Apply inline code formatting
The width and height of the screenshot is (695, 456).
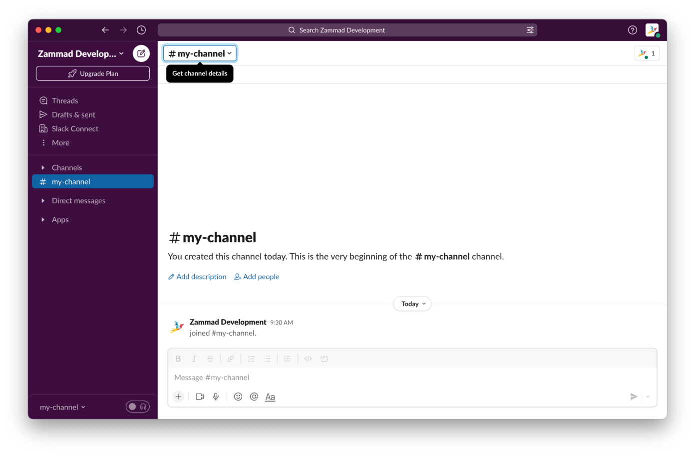tap(308, 359)
